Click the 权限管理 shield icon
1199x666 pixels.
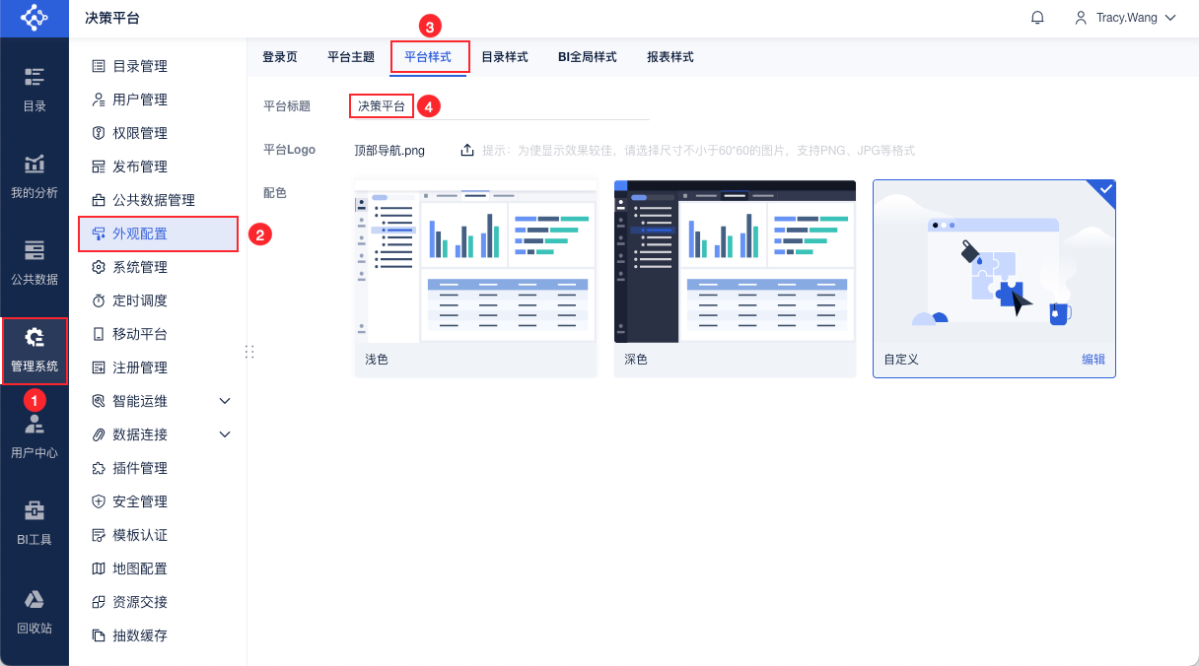tap(98, 133)
